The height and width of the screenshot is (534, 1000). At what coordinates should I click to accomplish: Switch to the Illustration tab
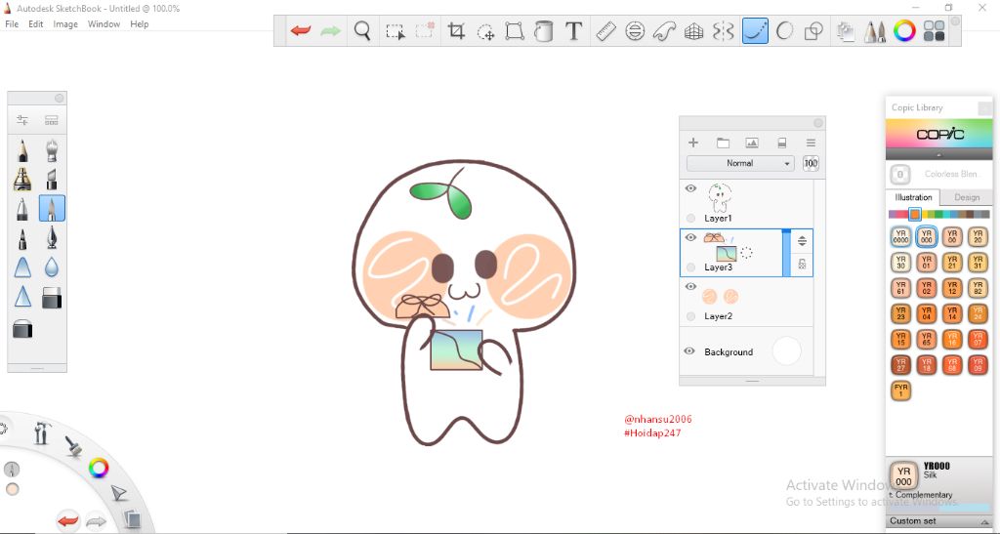pyautogui.click(x=913, y=197)
